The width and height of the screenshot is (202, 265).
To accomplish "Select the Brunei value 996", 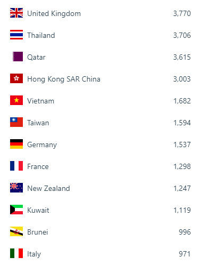I will (184, 232).
